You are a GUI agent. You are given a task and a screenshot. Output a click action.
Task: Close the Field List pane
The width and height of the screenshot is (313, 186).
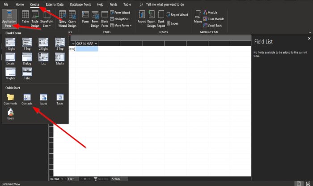pos(309,39)
